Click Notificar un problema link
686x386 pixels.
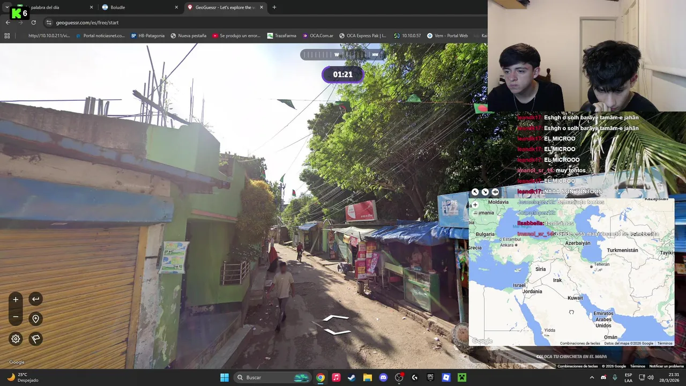667,366
